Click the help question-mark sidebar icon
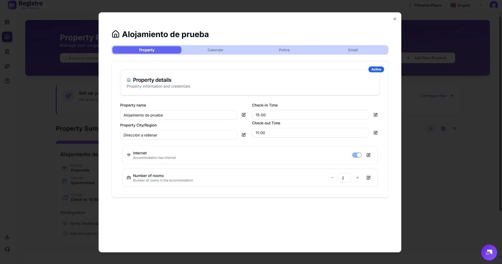The height and width of the screenshot is (264, 502). tap(7, 81)
